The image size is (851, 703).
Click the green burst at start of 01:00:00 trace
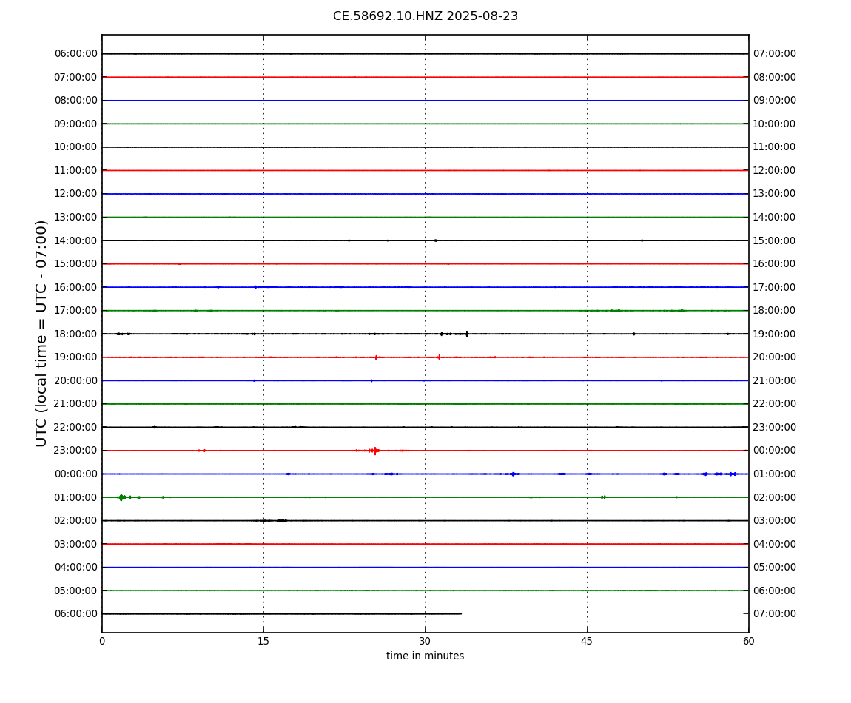point(121,497)
